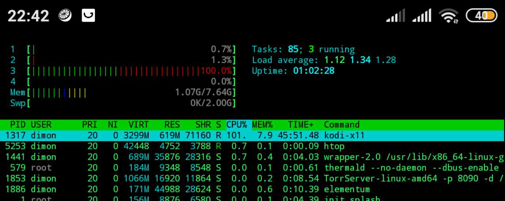Image resolution: width=505 pixels, height=201 pixels.
Task: Tap the second cellular signal bars icon
Action: (x=421, y=16)
